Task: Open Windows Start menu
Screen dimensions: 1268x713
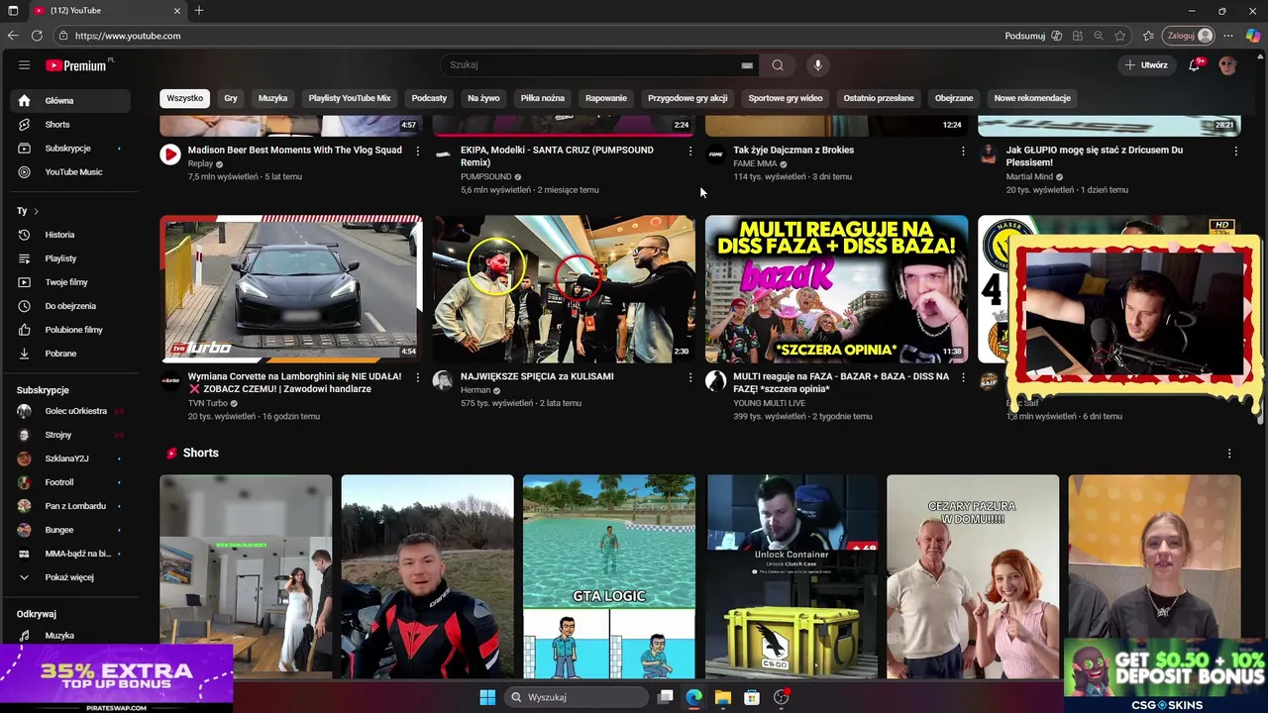Action: tap(487, 697)
